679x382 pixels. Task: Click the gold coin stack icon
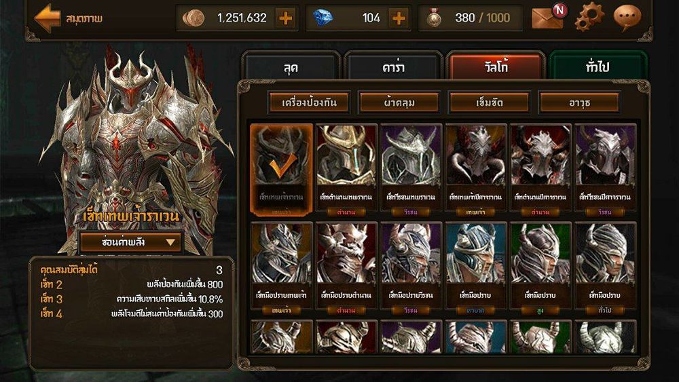click(x=193, y=18)
